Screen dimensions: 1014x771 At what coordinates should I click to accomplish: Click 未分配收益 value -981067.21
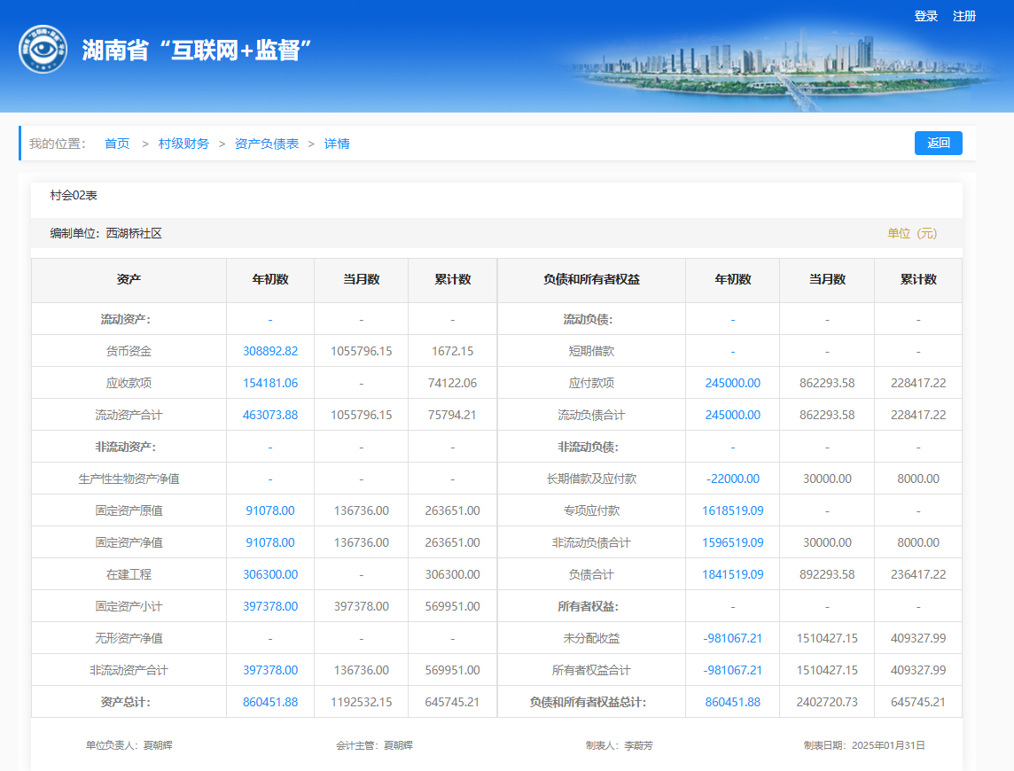pyautogui.click(x=733, y=638)
